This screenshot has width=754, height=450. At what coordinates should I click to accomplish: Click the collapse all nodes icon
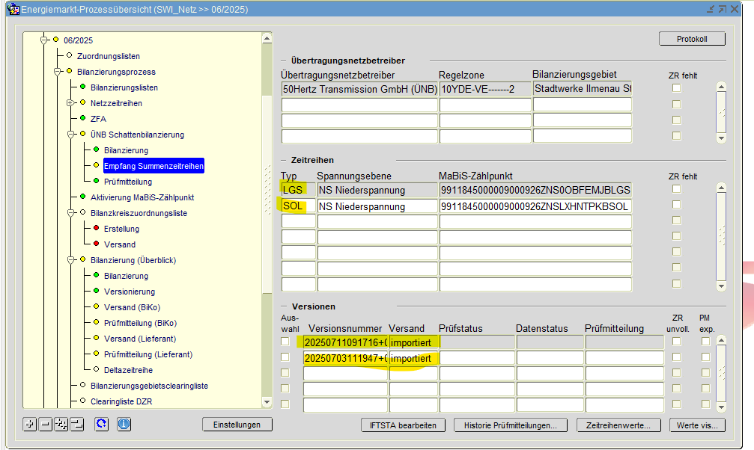click(76, 425)
